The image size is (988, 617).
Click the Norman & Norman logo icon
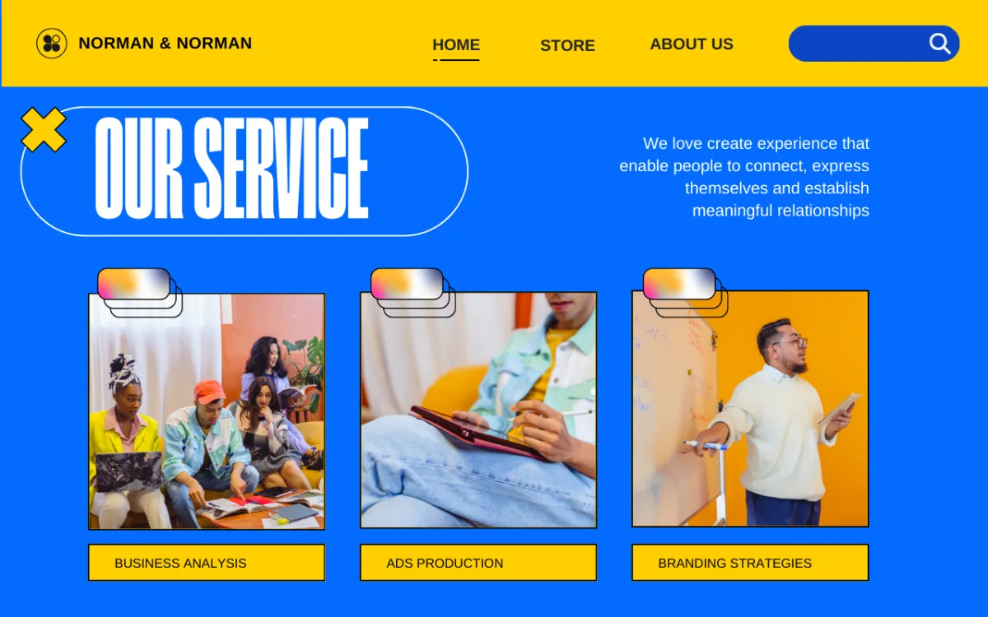[x=52, y=44]
